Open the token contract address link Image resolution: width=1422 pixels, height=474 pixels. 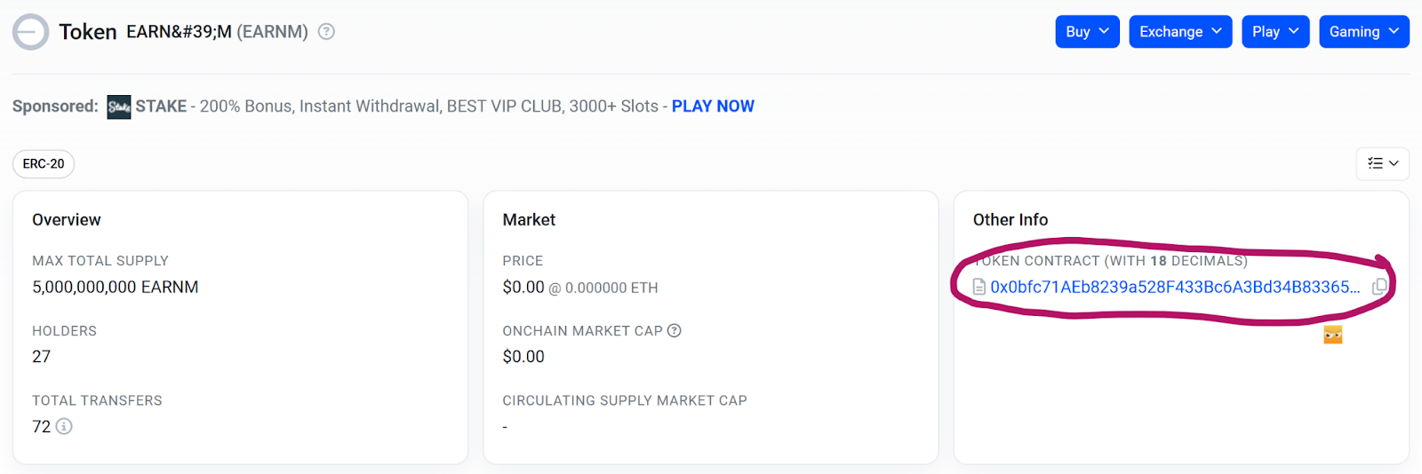(x=1175, y=287)
